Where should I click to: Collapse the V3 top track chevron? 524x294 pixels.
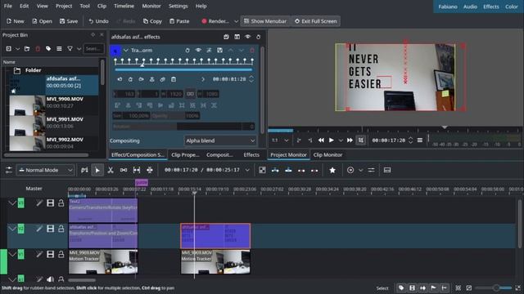(12, 203)
